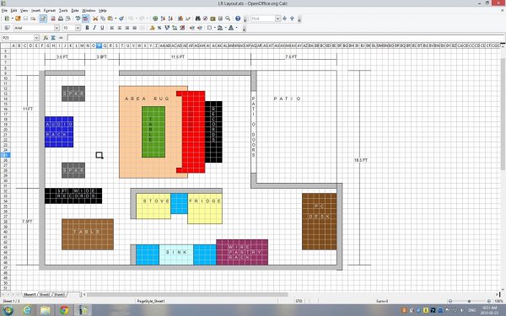The image size is (506, 316).
Task: Toggle underline formatting
Action: [102, 28]
